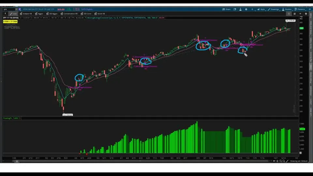Click the MovingAverageCrossover study label
Screen dimensions: 313x176
tap(118, 18)
